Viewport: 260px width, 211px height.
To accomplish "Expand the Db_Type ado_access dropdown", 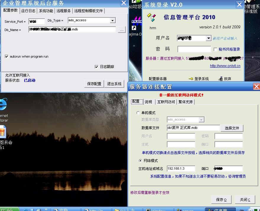I will pyautogui.click(x=112, y=21).
